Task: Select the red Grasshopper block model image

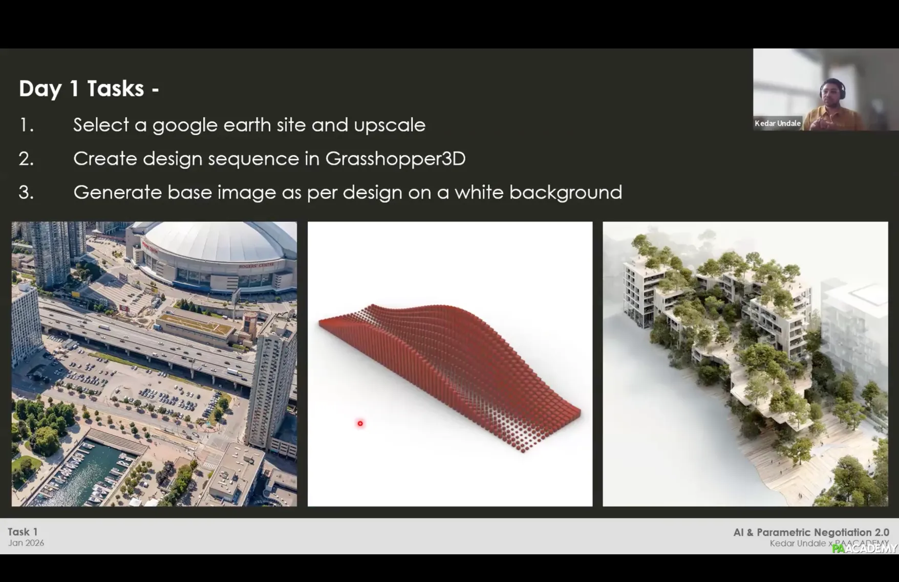Action: click(449, 364)
